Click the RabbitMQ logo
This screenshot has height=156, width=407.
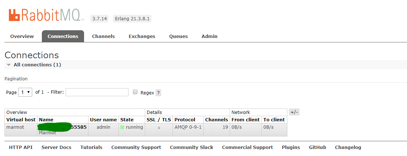click(x=46, y=15)
